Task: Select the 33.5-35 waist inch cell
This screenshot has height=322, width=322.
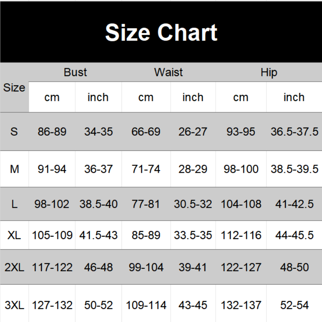Action: click(193, 235)
